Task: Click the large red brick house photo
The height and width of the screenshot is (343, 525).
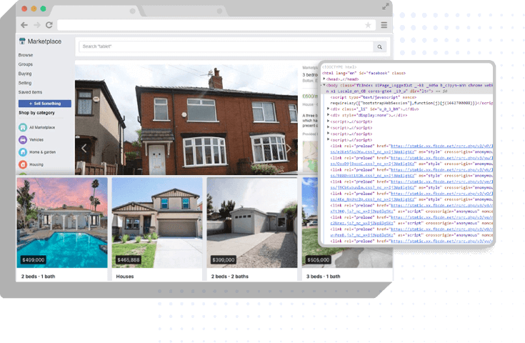Action: point(186,119)
